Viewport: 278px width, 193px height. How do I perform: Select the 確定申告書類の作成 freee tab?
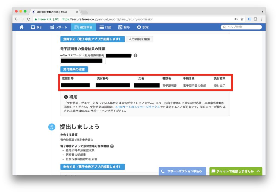(55, 12)
